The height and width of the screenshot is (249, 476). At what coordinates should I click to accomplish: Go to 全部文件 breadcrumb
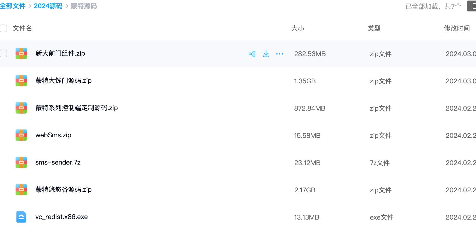[x=13, y=6]
